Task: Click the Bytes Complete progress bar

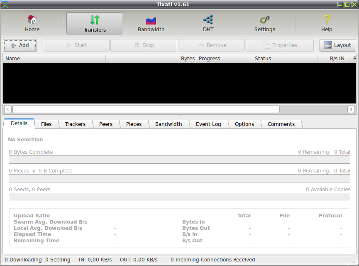Action: click(x=179, y=160)
